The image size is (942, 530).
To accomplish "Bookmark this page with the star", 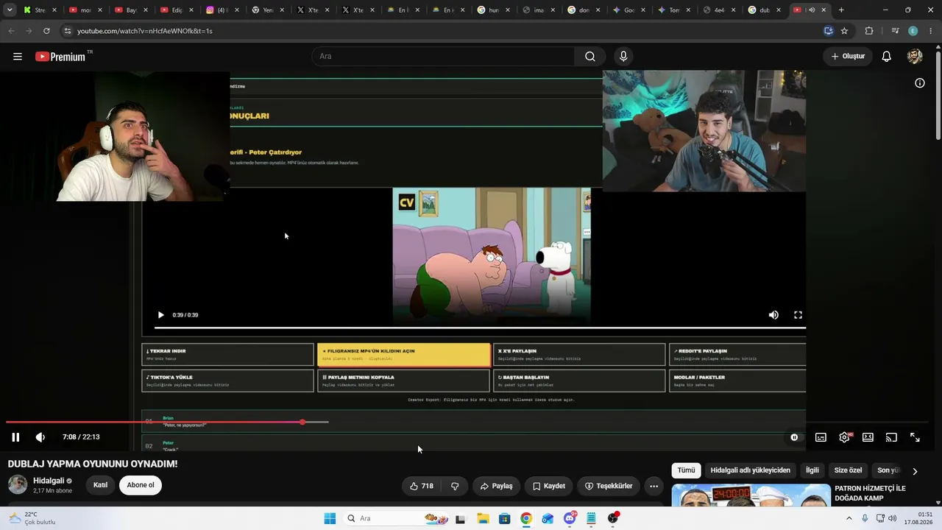I will point(844,31).
